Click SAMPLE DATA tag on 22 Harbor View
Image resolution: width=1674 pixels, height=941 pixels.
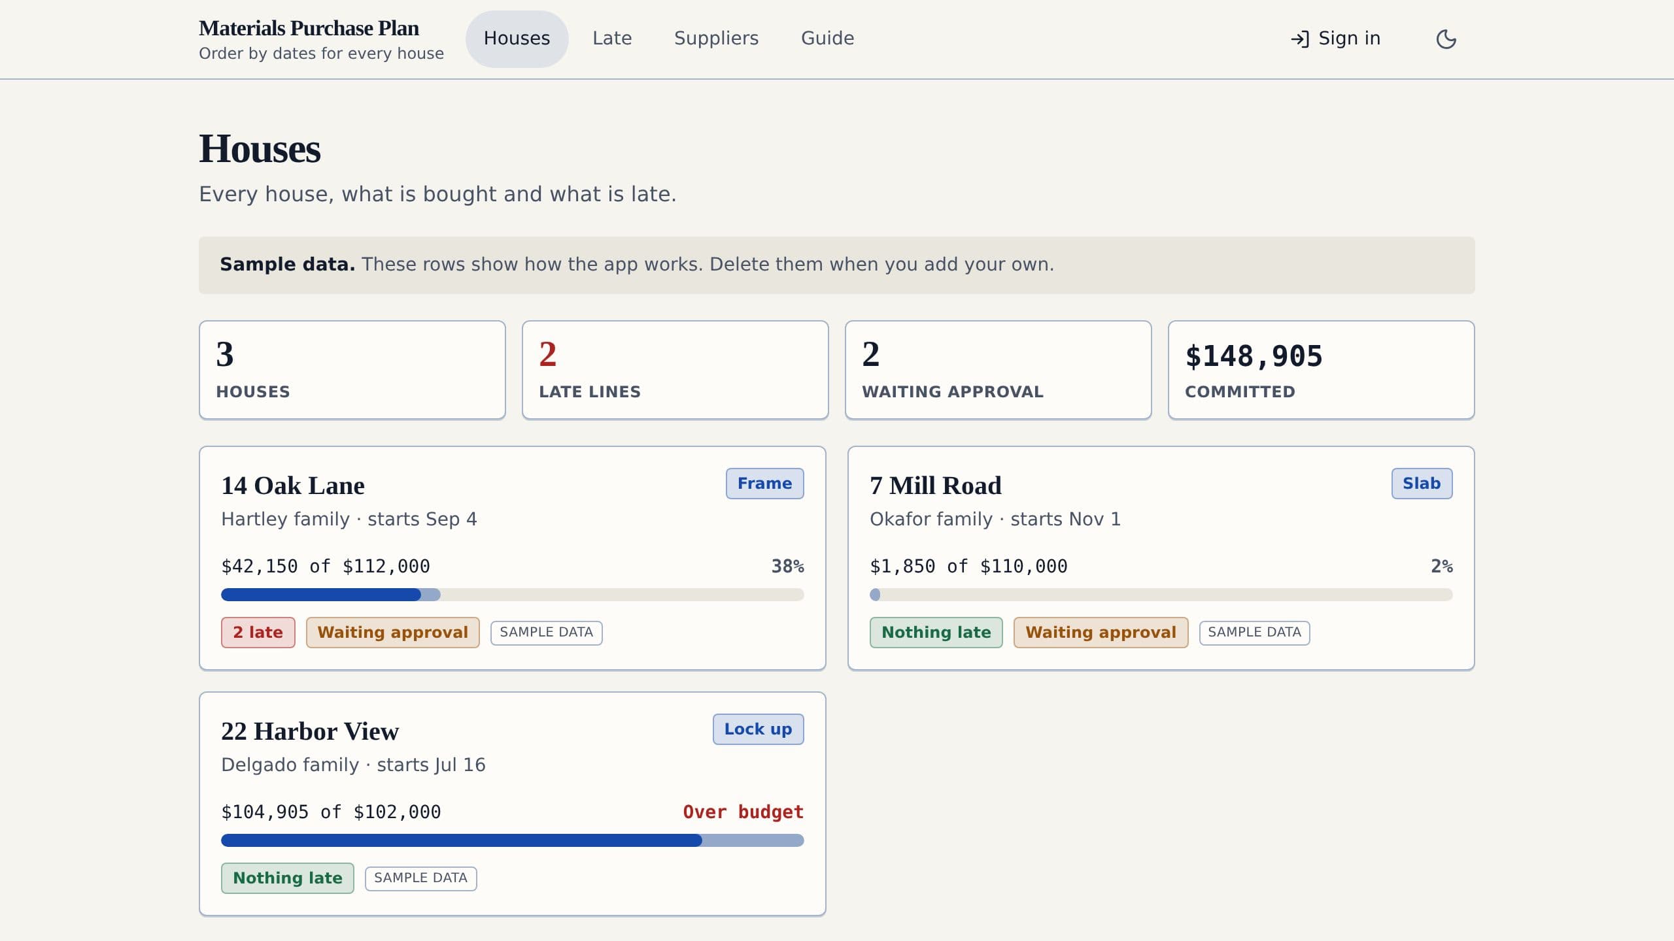[x=420, y=878]
